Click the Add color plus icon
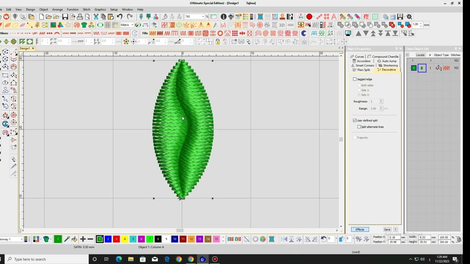The image size is (470, 264). [83, 239]
